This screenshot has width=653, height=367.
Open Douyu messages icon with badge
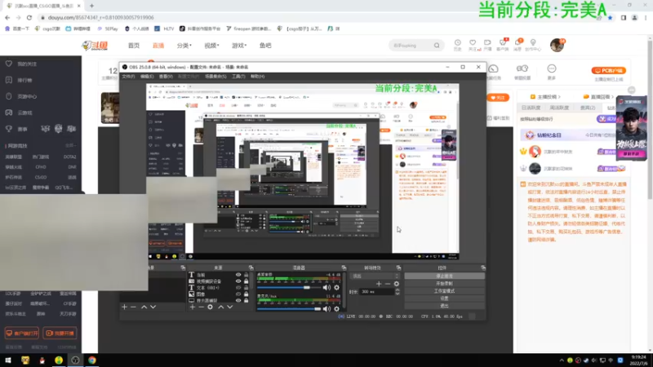(518, 43)
